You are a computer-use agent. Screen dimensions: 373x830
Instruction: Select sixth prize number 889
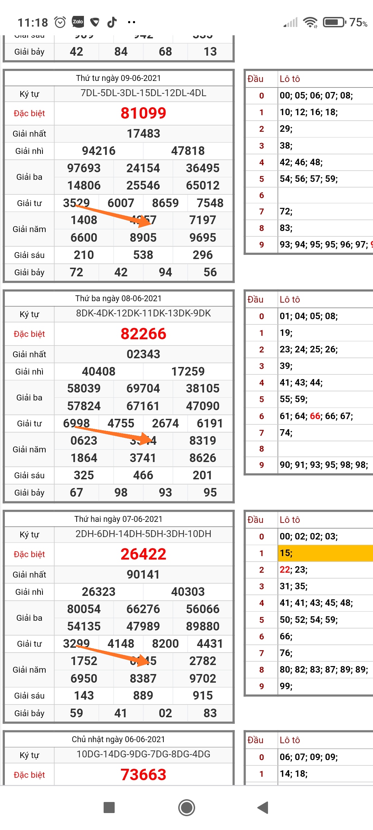click(x=143, y=695)
